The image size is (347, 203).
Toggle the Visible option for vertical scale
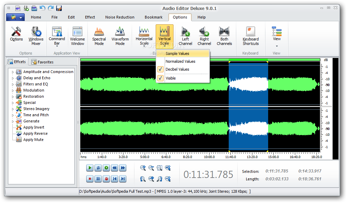pos(183,78)
